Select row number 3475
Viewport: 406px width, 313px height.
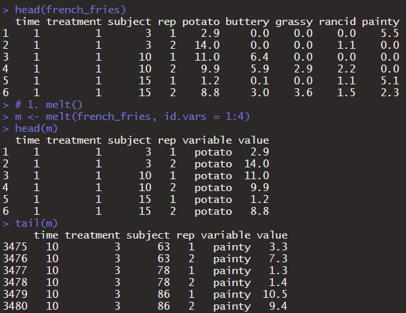click(14, 246)
